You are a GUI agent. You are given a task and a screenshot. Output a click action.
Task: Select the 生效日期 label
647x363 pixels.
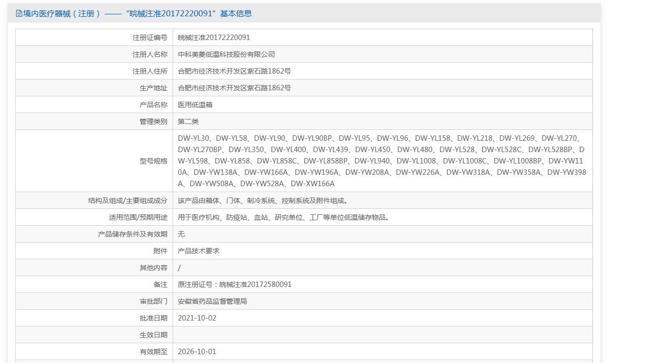(x=153, y=335)
